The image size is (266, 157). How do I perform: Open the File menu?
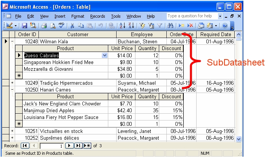[x=18, y=16]
